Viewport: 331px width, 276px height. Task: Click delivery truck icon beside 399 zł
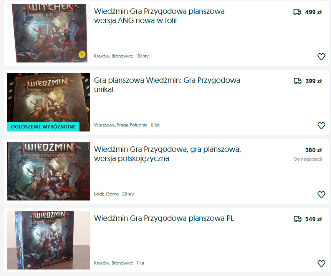tap(298, 81)
